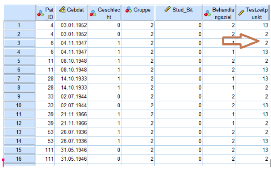Click Testzeitpunkt cell 2 in row 5
The image size is (271, 170).
(x=253, y=61)
